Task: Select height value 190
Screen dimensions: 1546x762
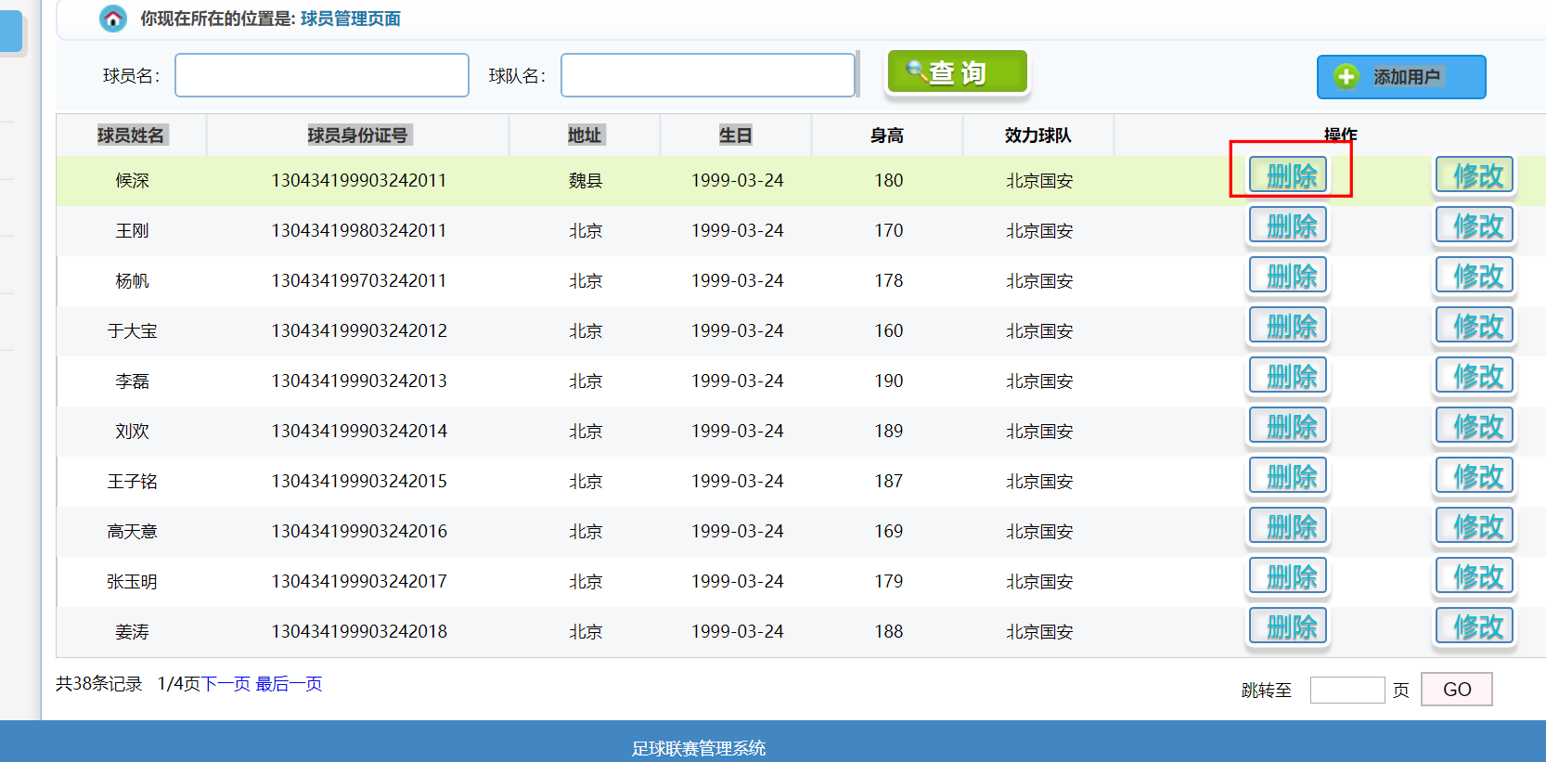Action: pyautogui.click(x=888, y=381)
